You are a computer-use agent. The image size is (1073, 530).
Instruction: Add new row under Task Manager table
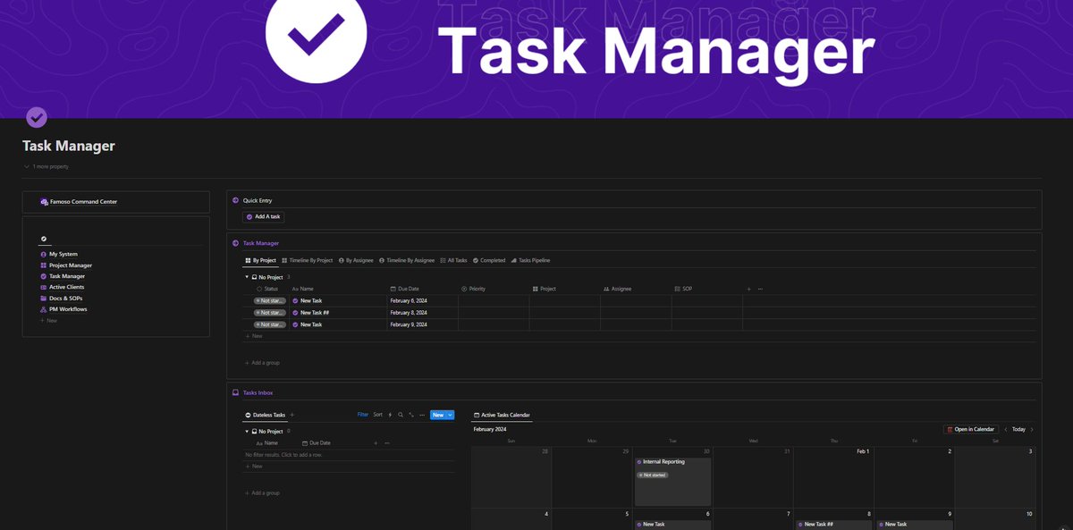[254, 336]
